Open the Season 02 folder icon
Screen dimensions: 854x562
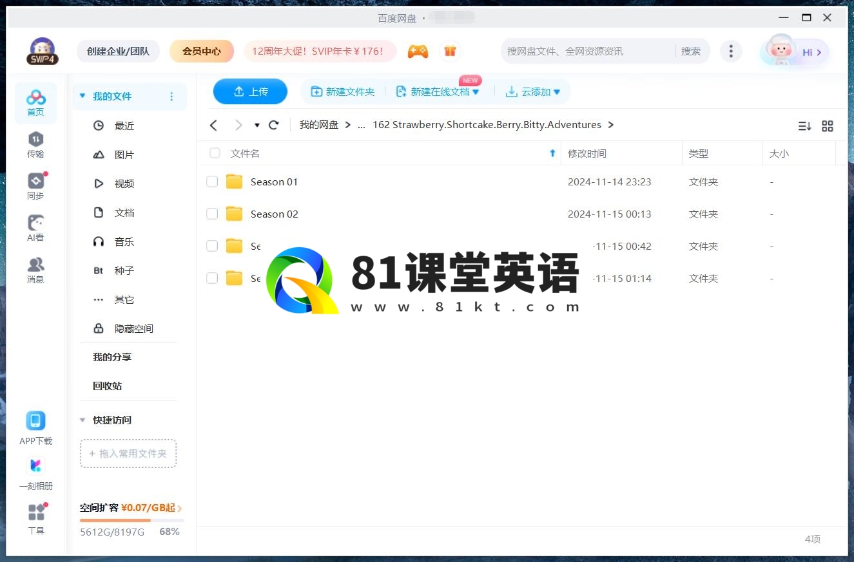coord(234,214)
